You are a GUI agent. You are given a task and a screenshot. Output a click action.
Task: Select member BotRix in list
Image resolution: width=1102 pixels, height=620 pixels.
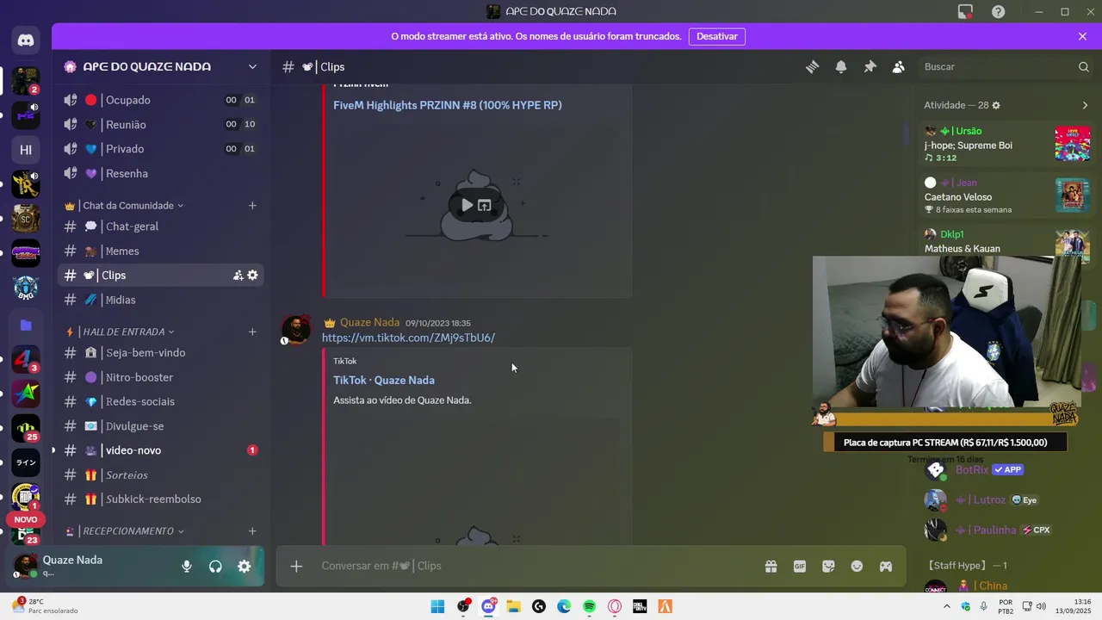tap(973, 470)
